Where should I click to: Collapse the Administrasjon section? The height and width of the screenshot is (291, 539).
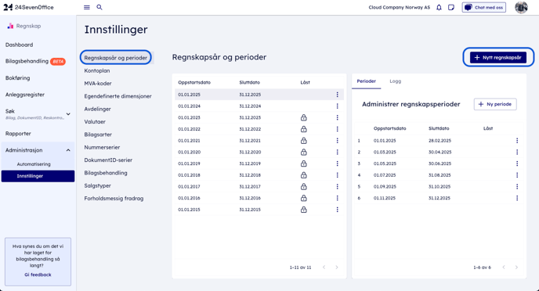68,150
